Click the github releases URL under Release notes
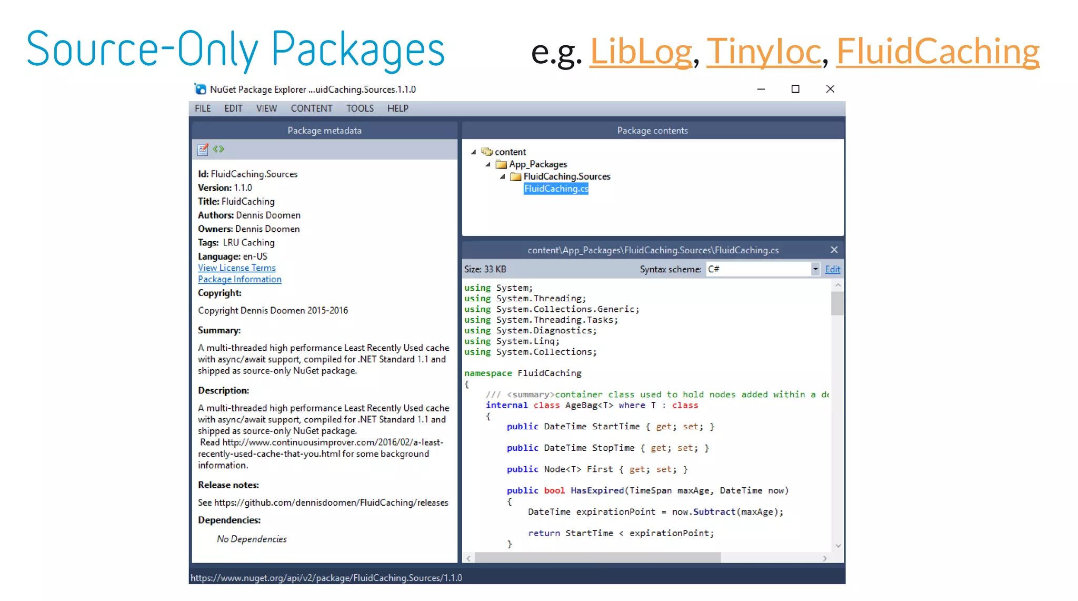 point(331,503)
